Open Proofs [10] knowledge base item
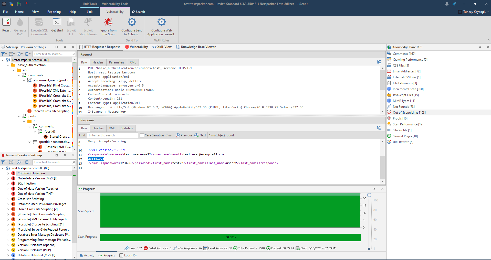Image resolution: width=491 pixels, height=260 pixels. click(400, 118)
